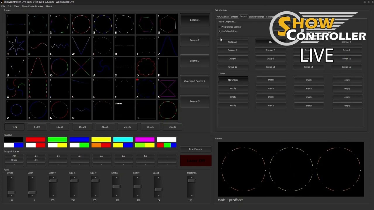
Task: Pick the red recolour swatch
Action: point(35,139)
